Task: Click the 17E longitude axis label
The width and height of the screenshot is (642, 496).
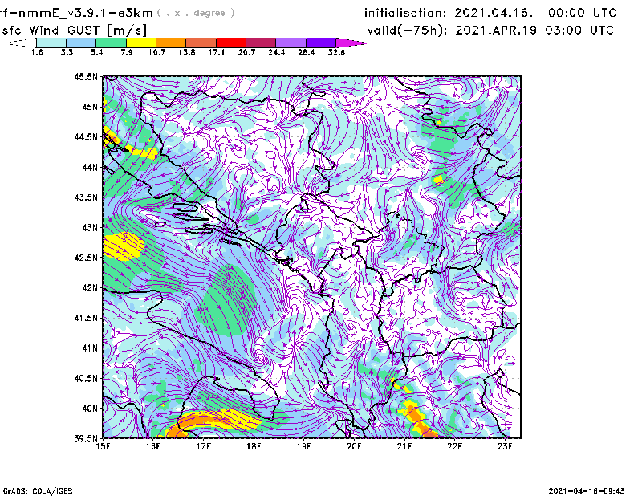Action: click(x=204, y=446)
